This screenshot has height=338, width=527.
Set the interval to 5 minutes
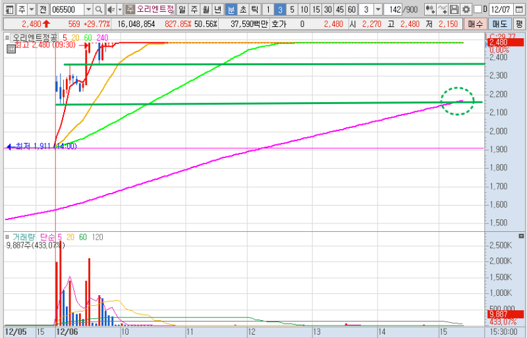coord(292,9)
